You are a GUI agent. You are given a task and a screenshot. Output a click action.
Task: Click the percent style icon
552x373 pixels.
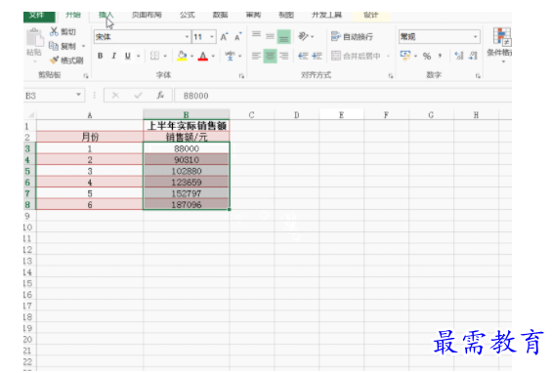(427, 56)
